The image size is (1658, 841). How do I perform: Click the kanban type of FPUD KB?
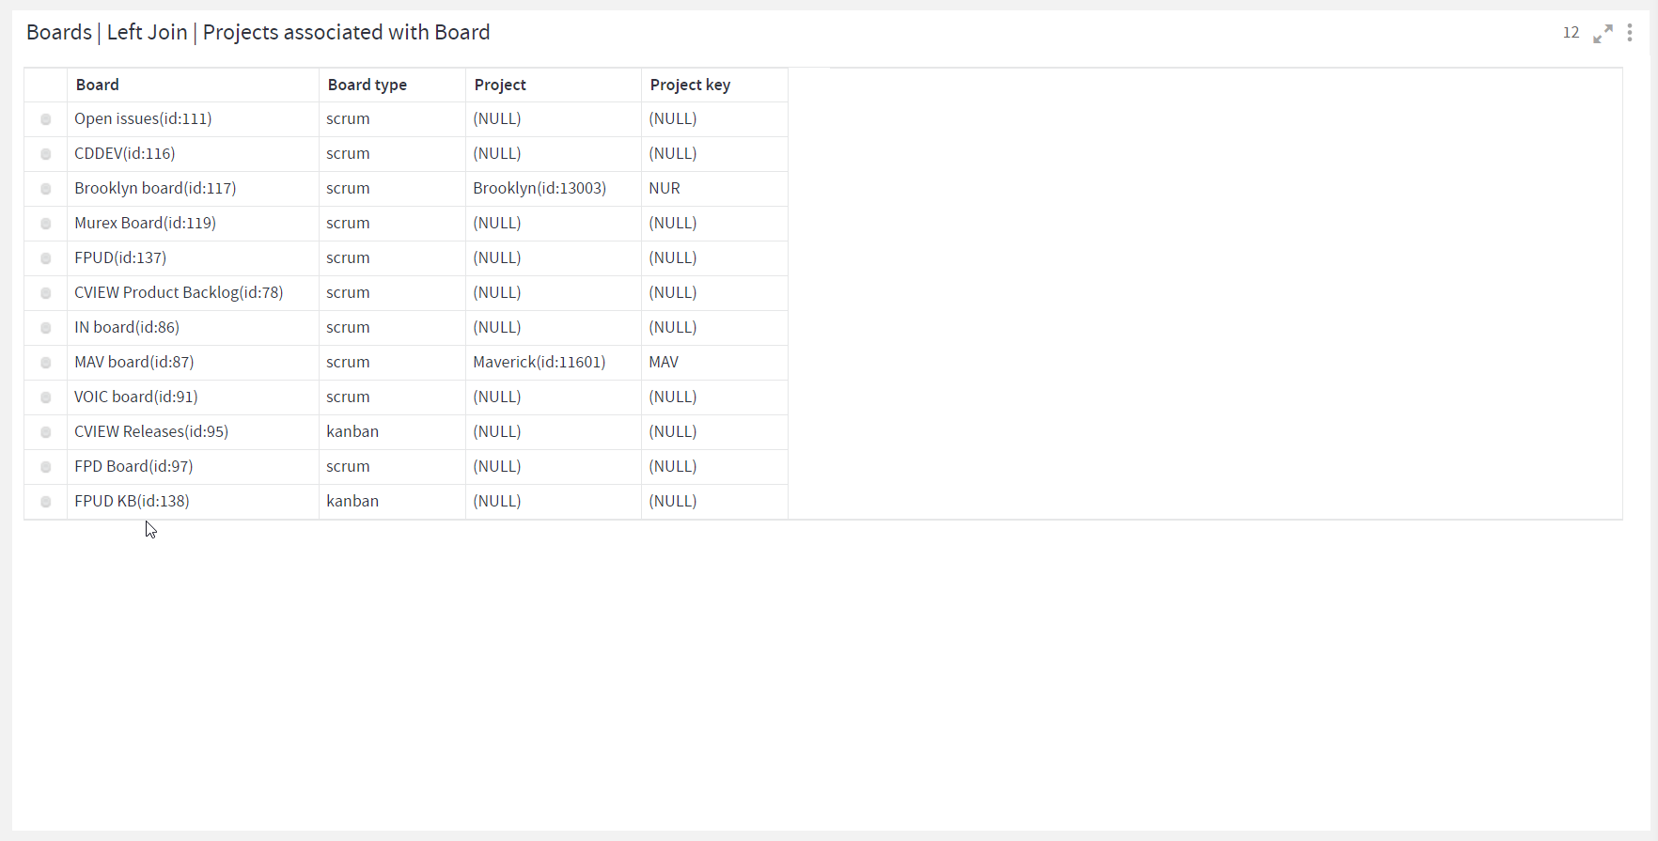392,501
